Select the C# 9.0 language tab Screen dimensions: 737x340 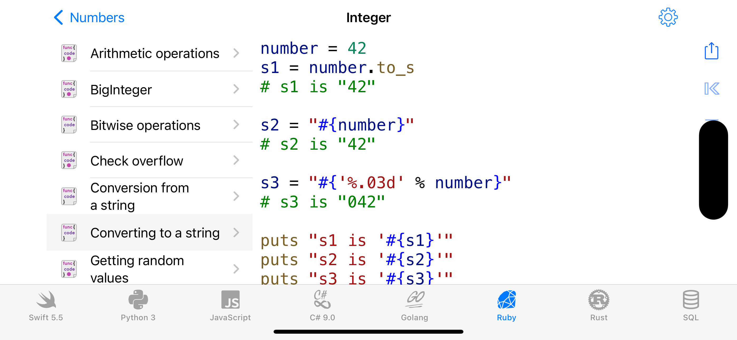point(322,306)
